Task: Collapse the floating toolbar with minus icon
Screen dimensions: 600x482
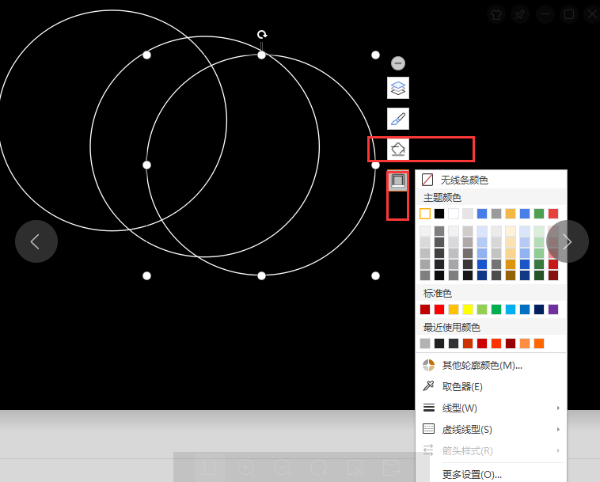Action: point(398,63)
